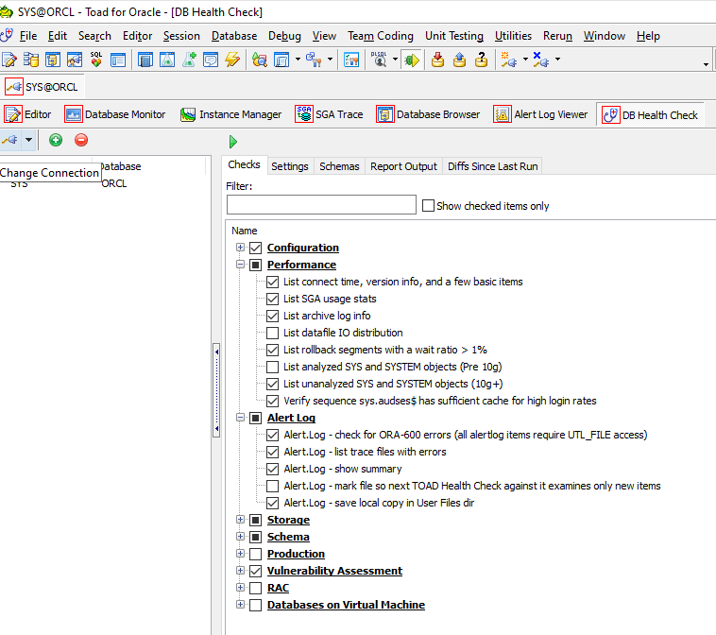Check the Production category checkbox
716x635 pixels.
(x=256, y=554)
